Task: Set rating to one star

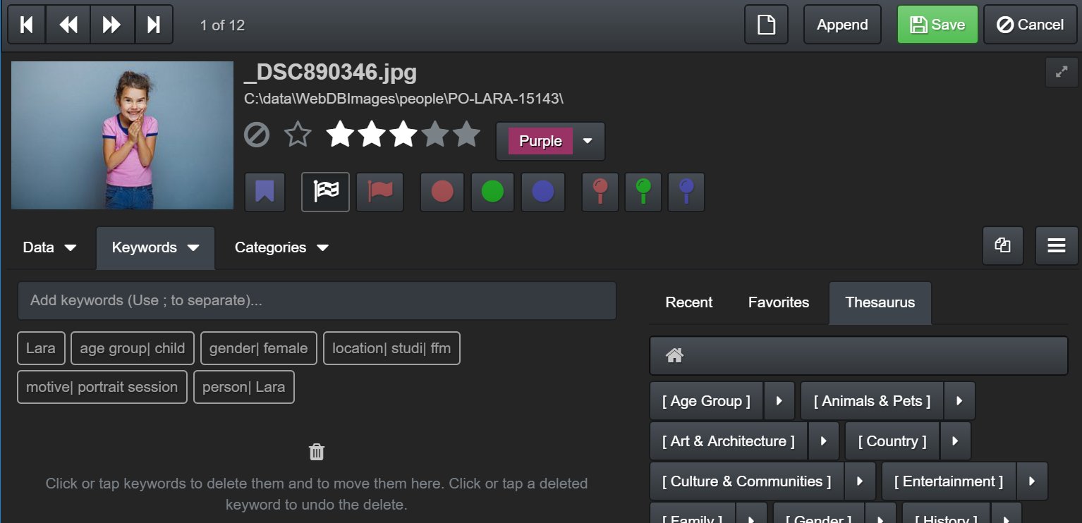Action: tap(339, 134)
